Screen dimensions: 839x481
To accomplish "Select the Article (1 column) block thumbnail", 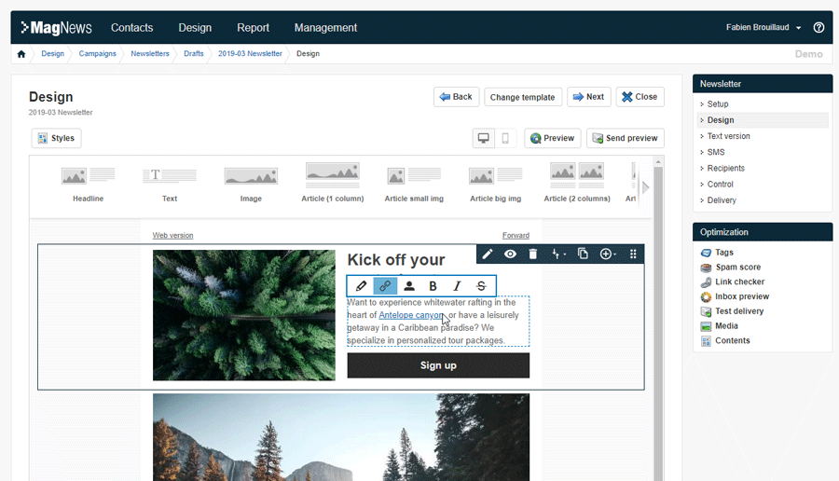I will click(x=332, y=182).
